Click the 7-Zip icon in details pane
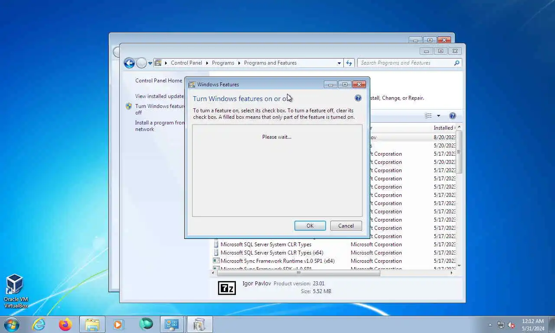Screen dimensions: 555x333 point(227,288)
